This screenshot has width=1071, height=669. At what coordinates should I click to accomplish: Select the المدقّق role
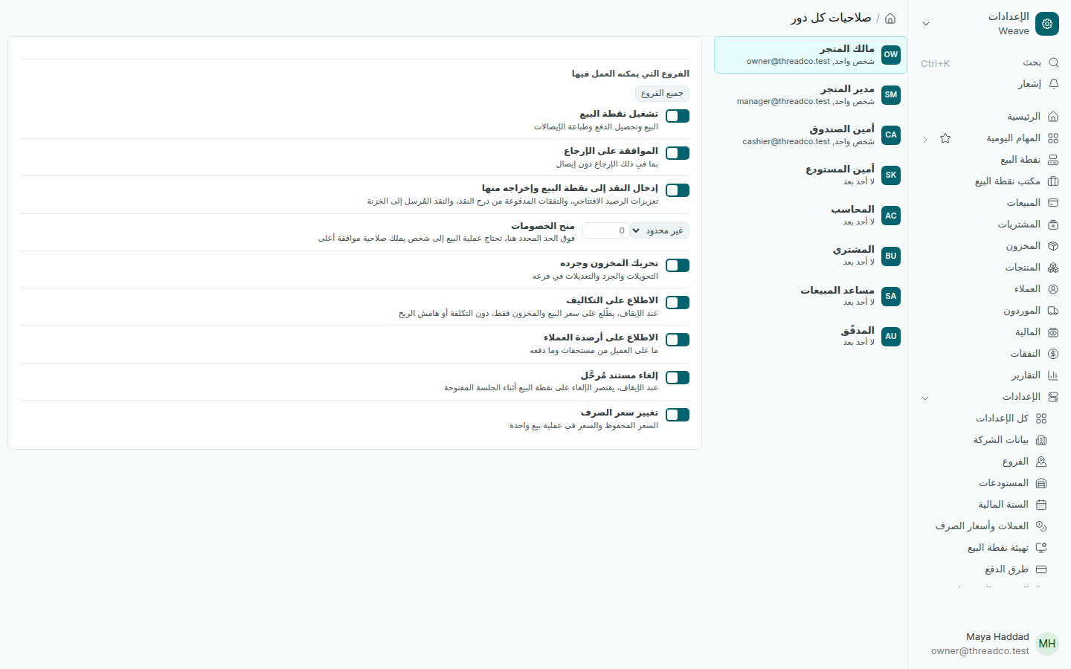pyautogui.click(x=811, y=336)
